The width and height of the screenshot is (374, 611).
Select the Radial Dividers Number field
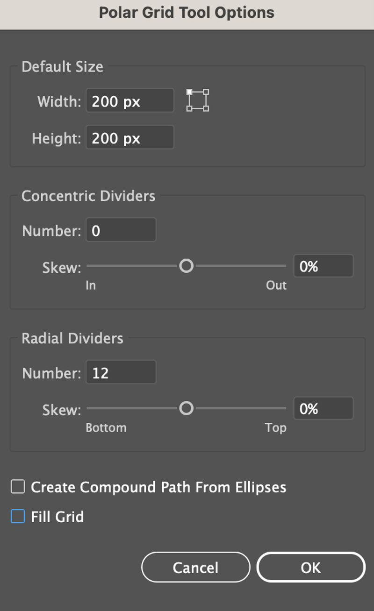121,372
